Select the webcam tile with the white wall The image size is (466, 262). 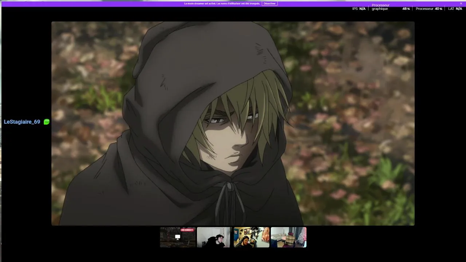pos(214,237)
